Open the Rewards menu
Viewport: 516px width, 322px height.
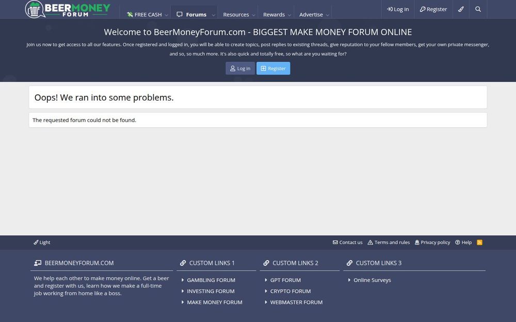(x=274, y=14)
